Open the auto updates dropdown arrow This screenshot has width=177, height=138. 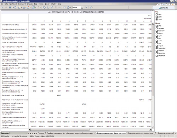36,7
